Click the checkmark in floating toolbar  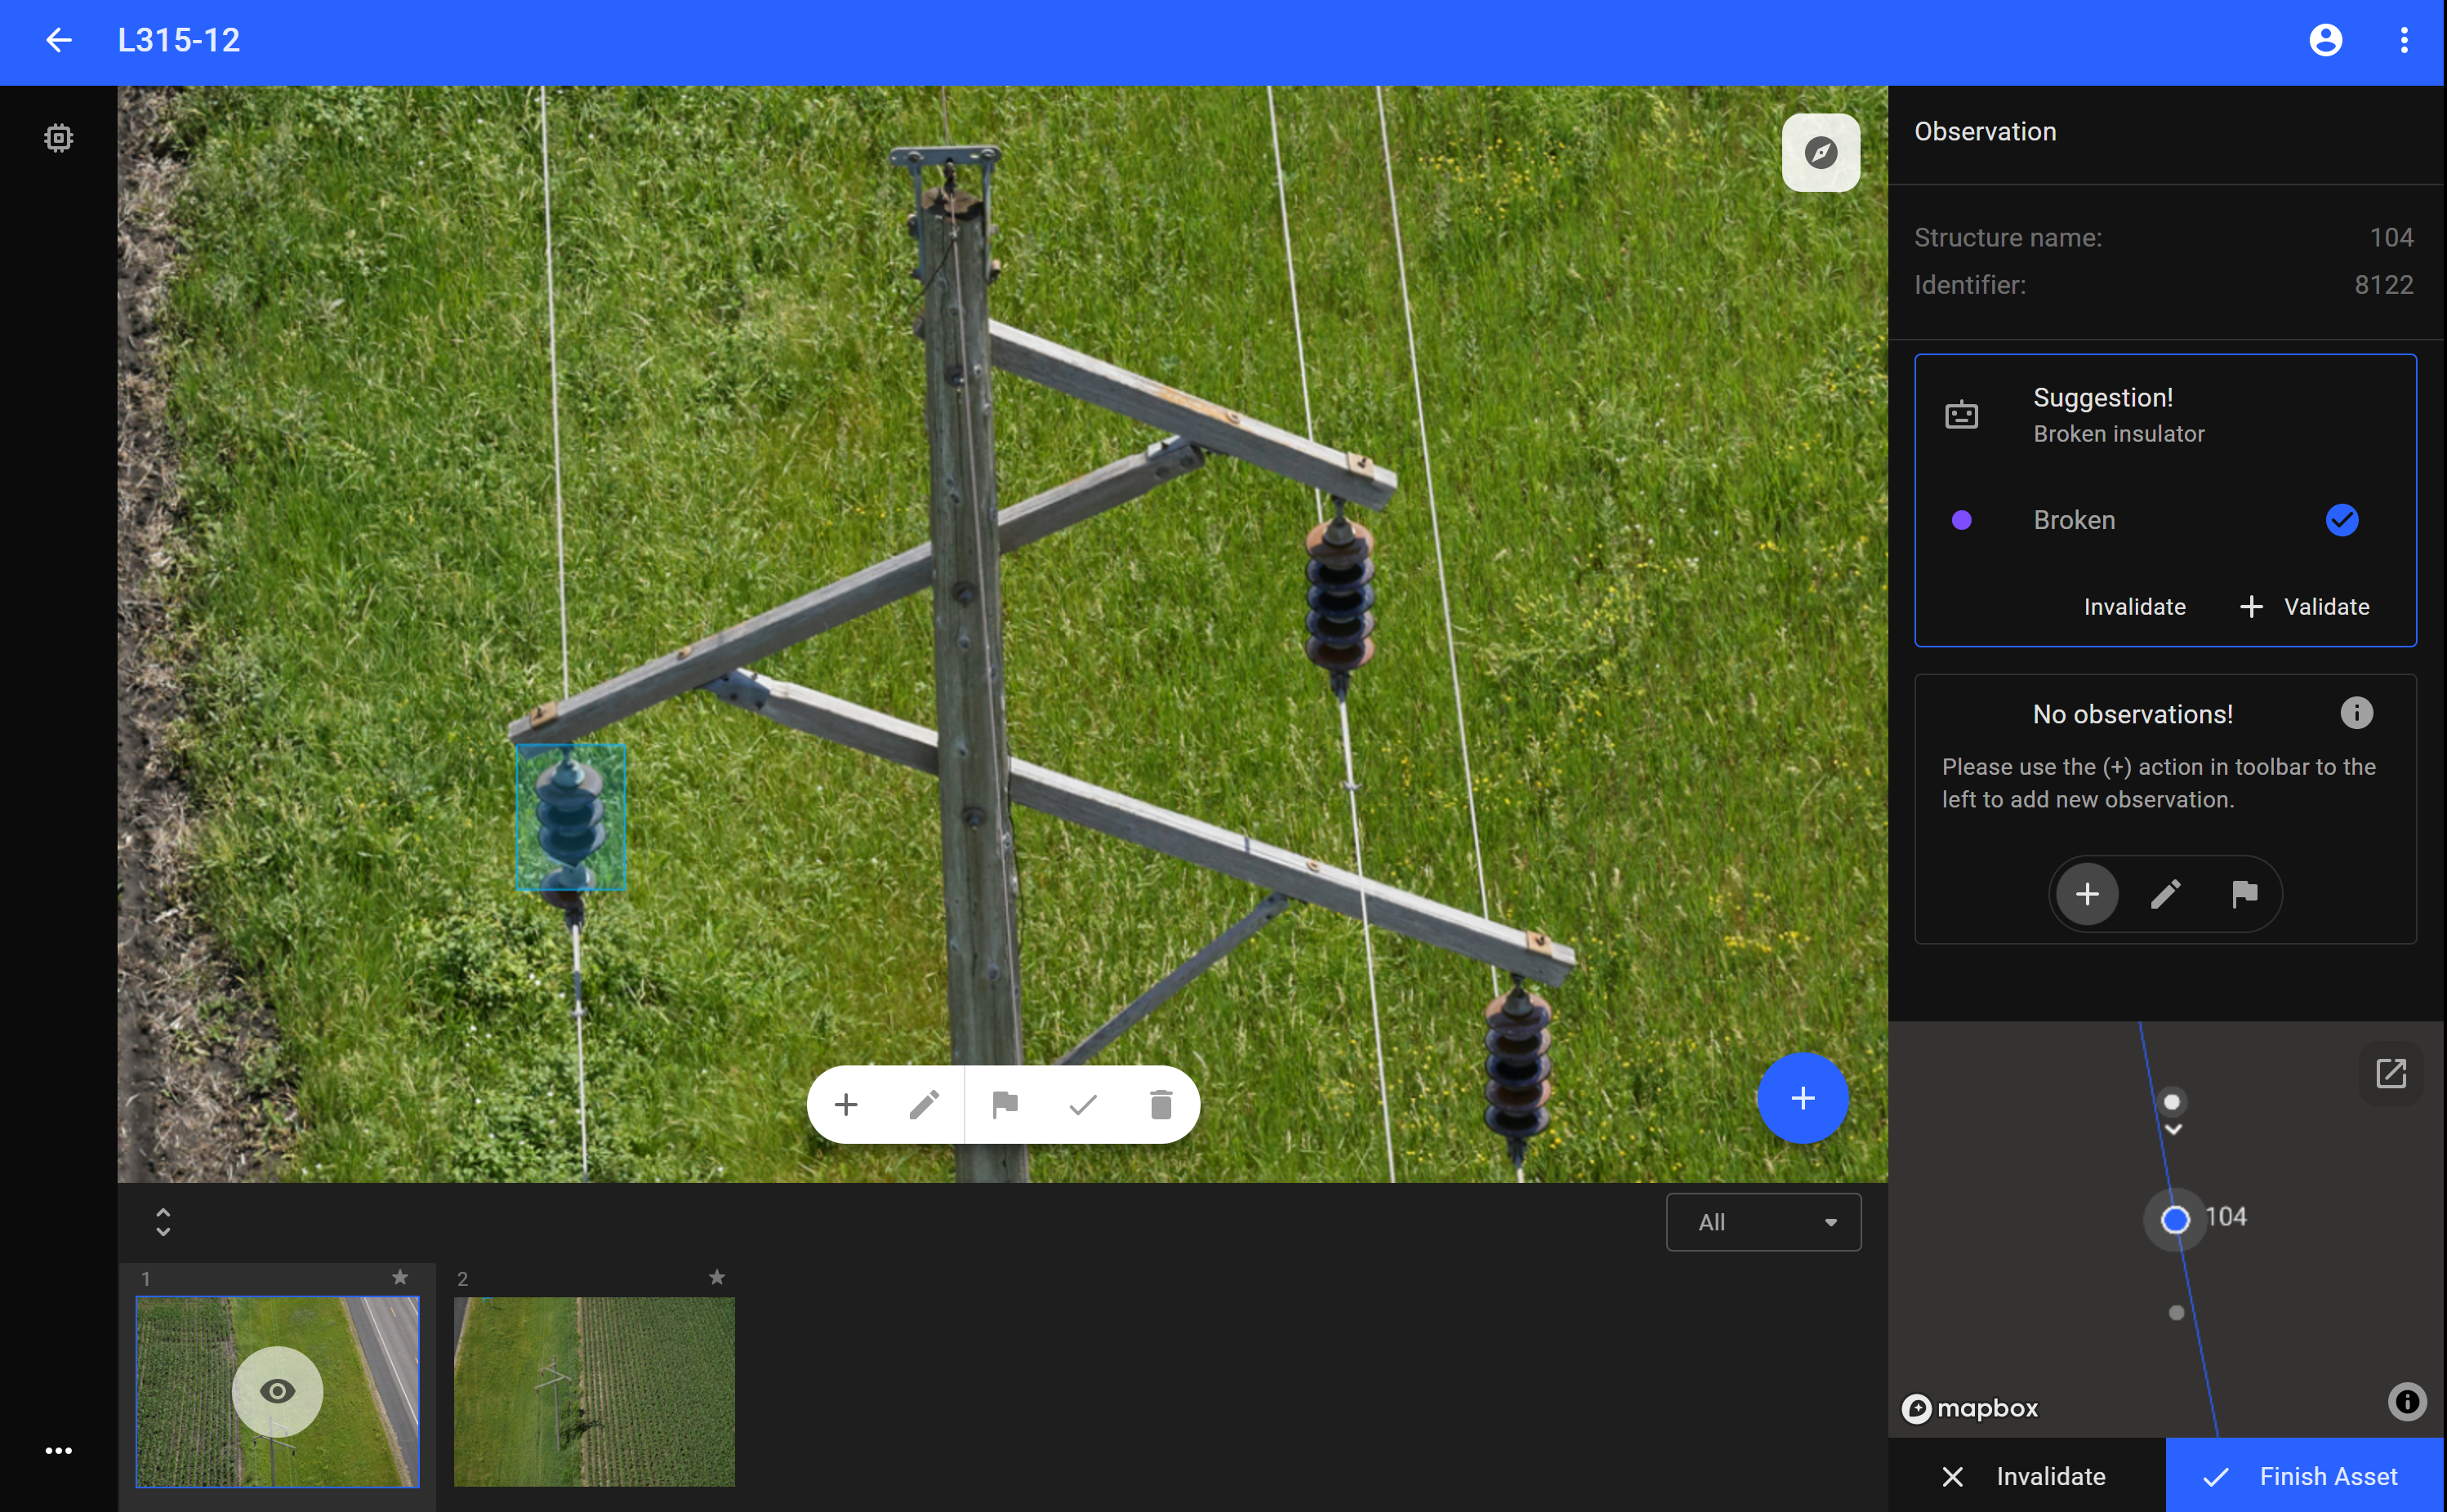coord(1082,1104)
